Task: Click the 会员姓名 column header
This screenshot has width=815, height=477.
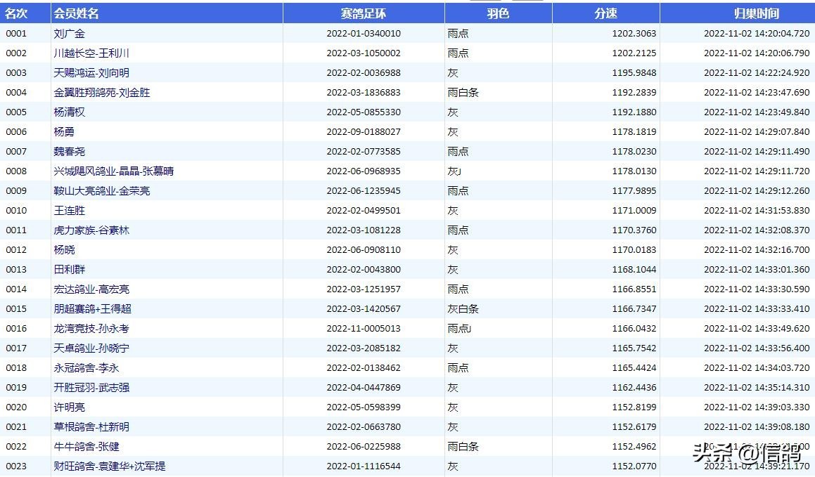Action: (x=76, y=13)
